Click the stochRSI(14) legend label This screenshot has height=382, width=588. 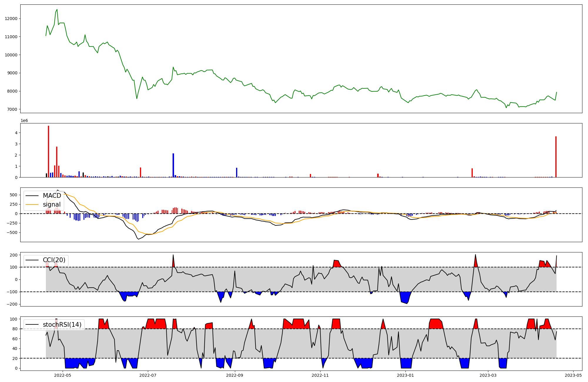tap(62, 325)
